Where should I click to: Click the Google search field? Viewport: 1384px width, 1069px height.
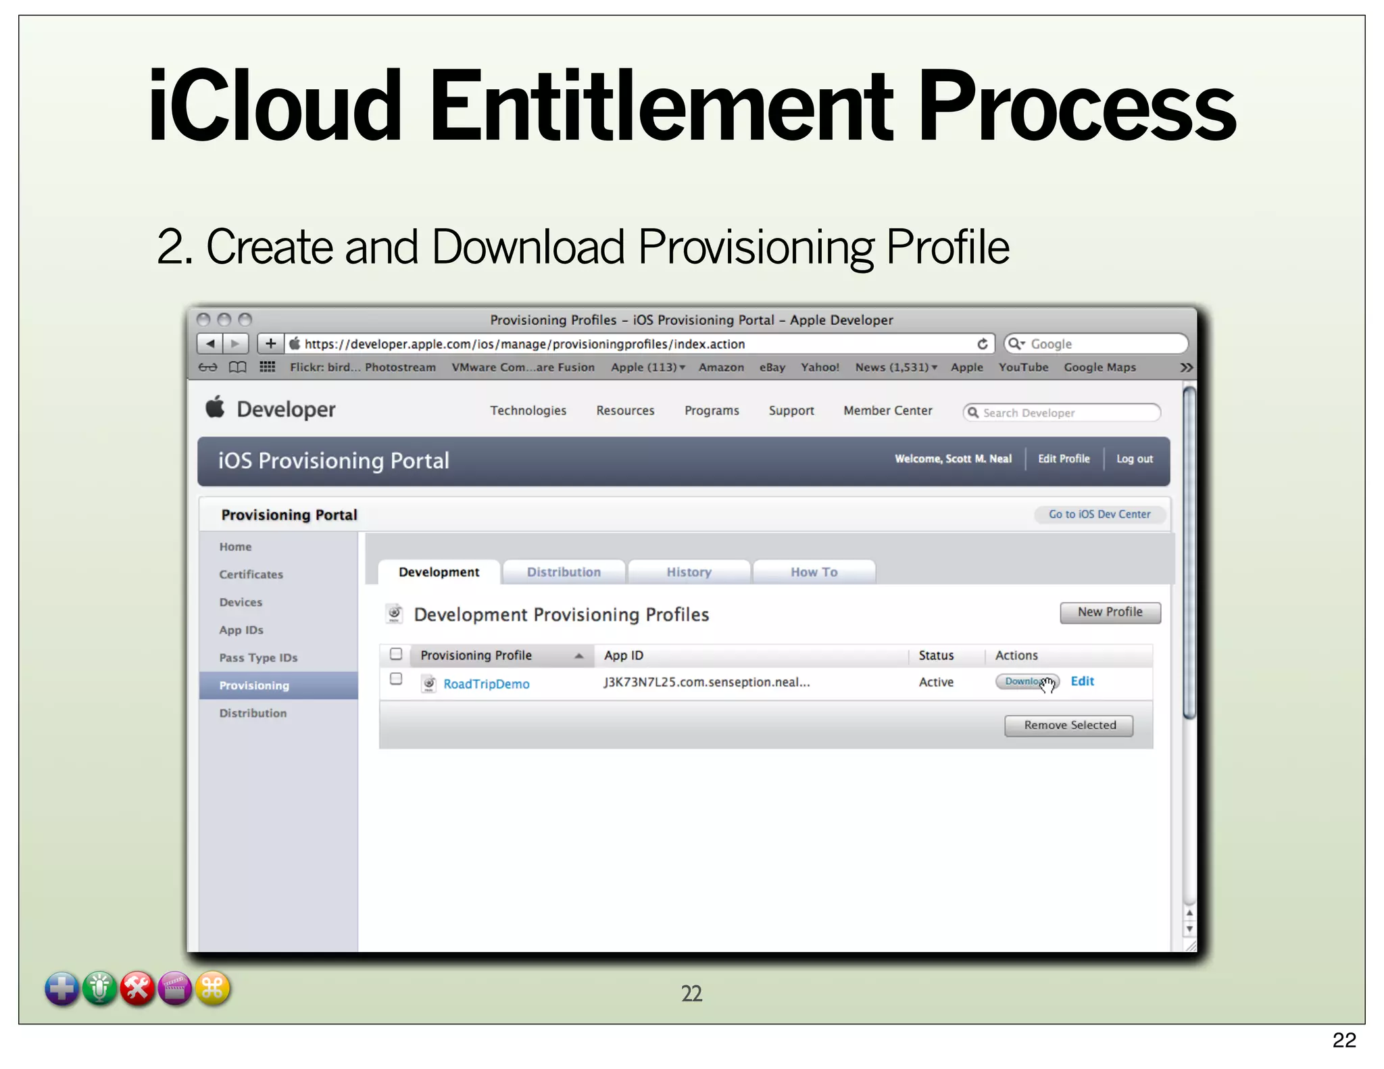coord(1096,344)
